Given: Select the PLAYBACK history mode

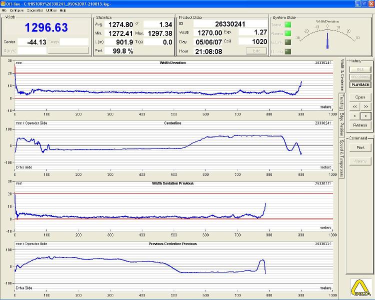Looking at the screenshot, I should point(360,84).
